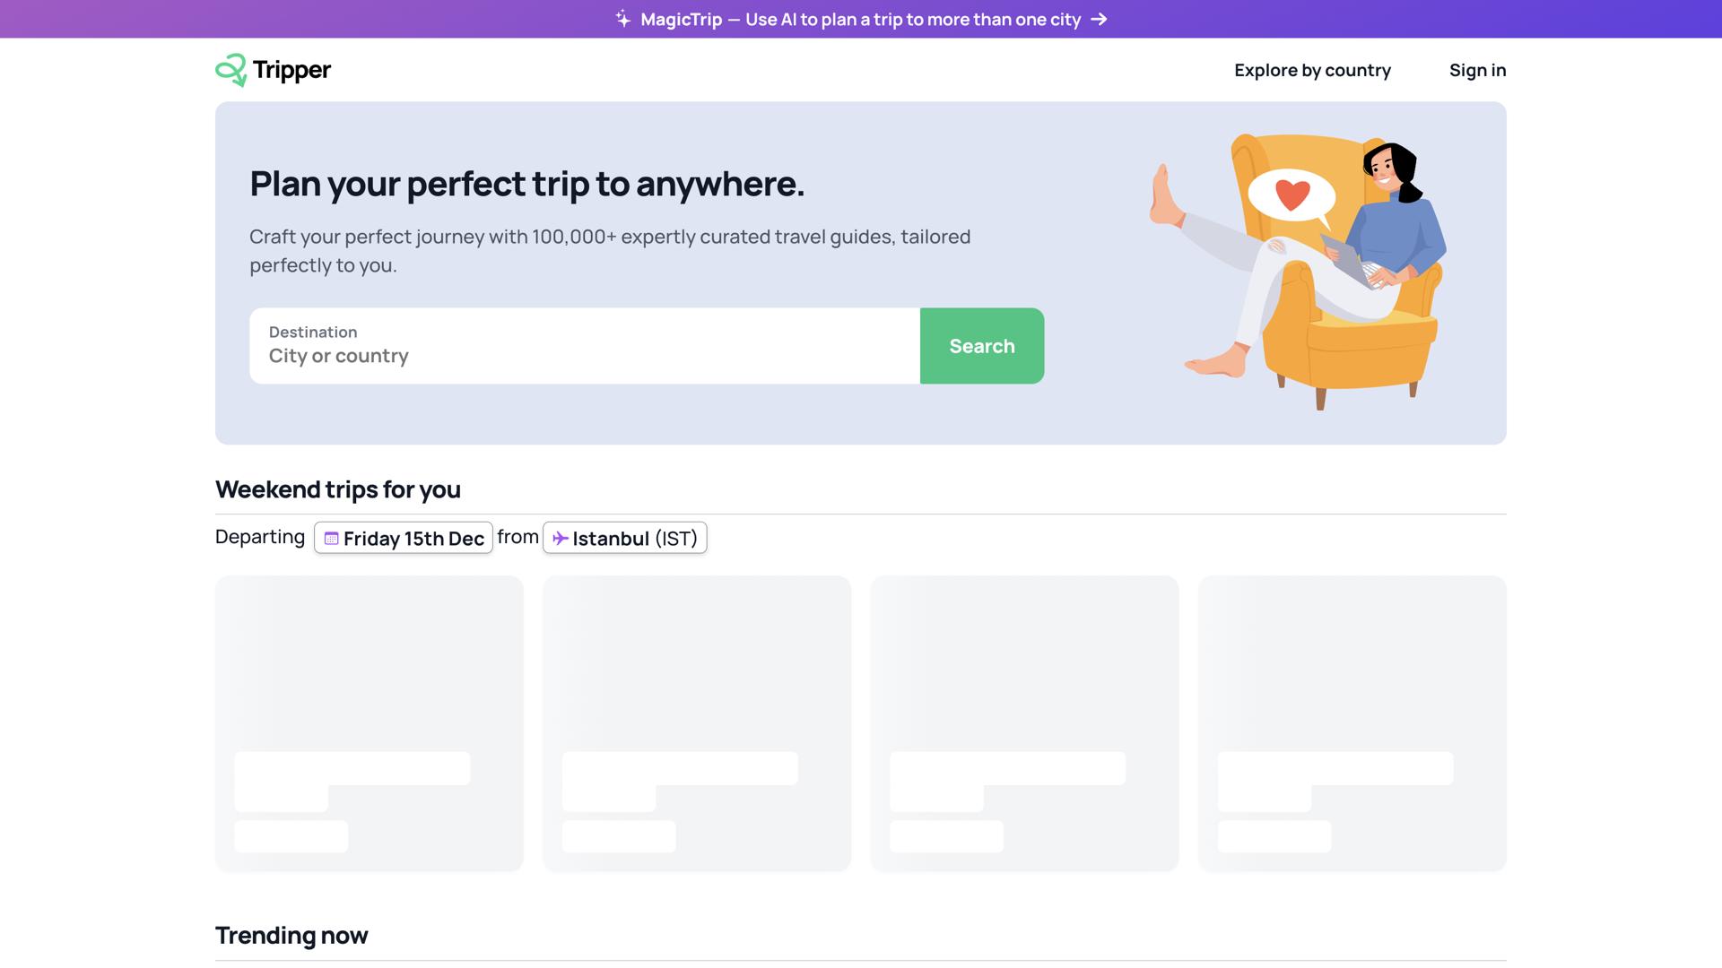Click the calendar icon beside departure date
The image size is (1722, 968).
[x=331, y=539]
